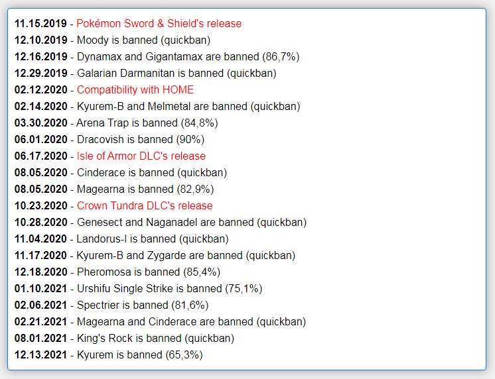Select the Pheromosa is banned line
The width and height of the screenshot is (495, 379).
[117, 272]
